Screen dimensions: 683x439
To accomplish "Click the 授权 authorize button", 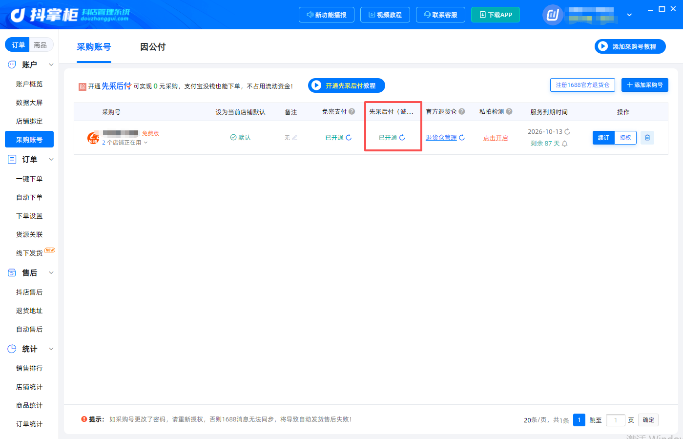I will (625, 138).
